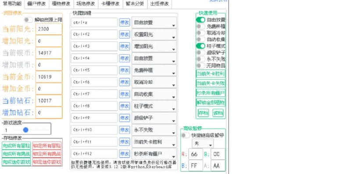Click the R color field showing 66
The height and width of the screenshot is (174, 351).
point(196,154)
